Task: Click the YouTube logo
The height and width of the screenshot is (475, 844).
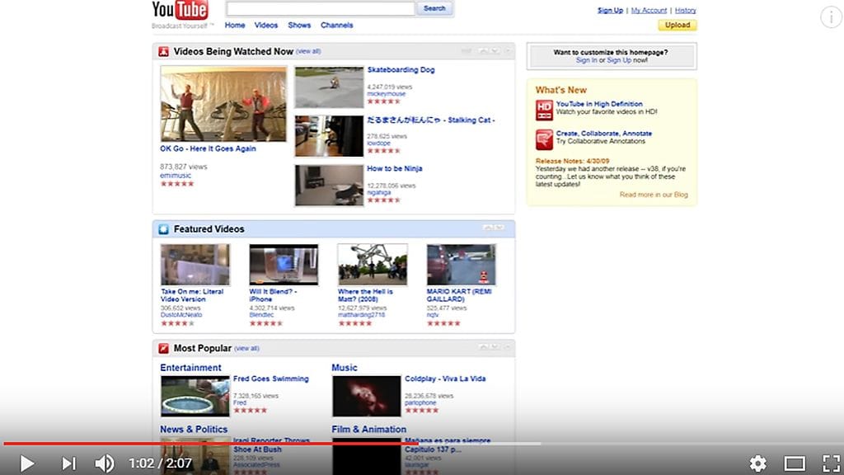Action: pyautogui.click(x=180, y=10)
